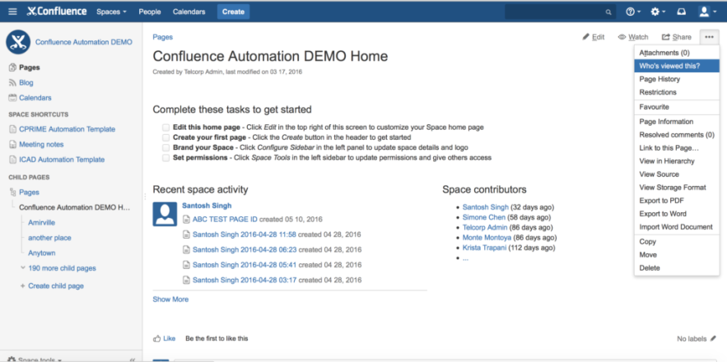Image resolution: width=727 pixels, height=362 pixels.
Task: Open the notifications inbox tray icon
Action: (x=681, y=12)
